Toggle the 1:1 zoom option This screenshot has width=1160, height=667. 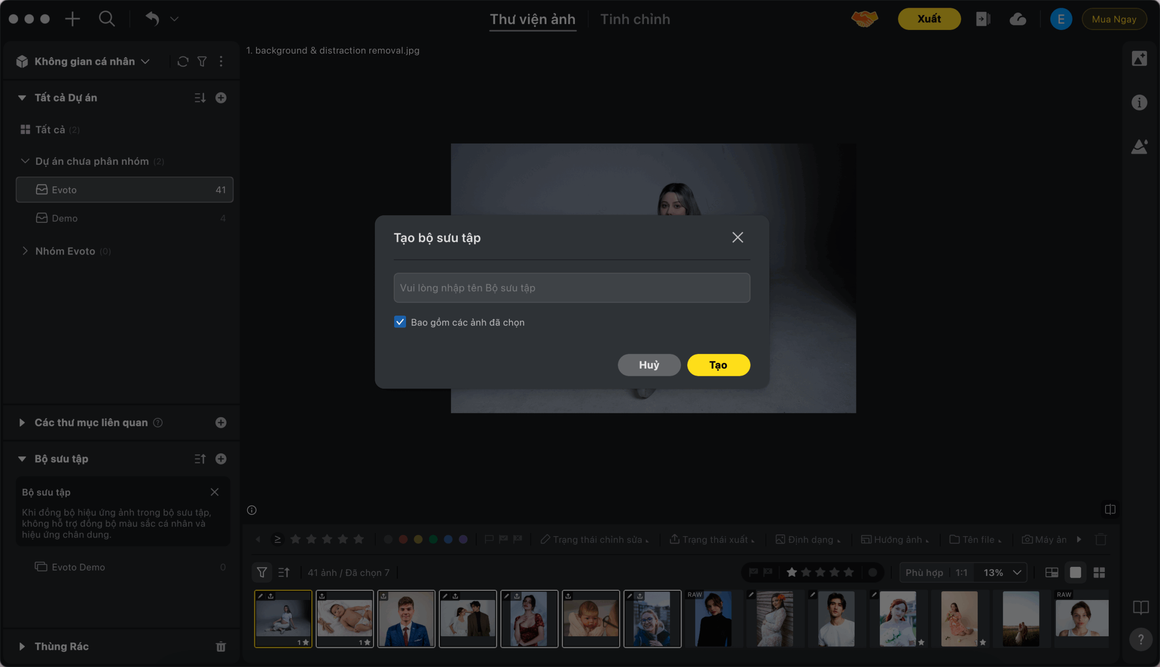tap(961, 572)
